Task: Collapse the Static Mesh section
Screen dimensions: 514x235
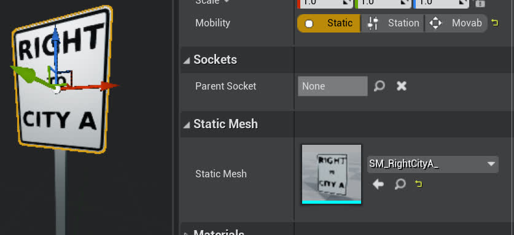Action: [x=186, y=125]
